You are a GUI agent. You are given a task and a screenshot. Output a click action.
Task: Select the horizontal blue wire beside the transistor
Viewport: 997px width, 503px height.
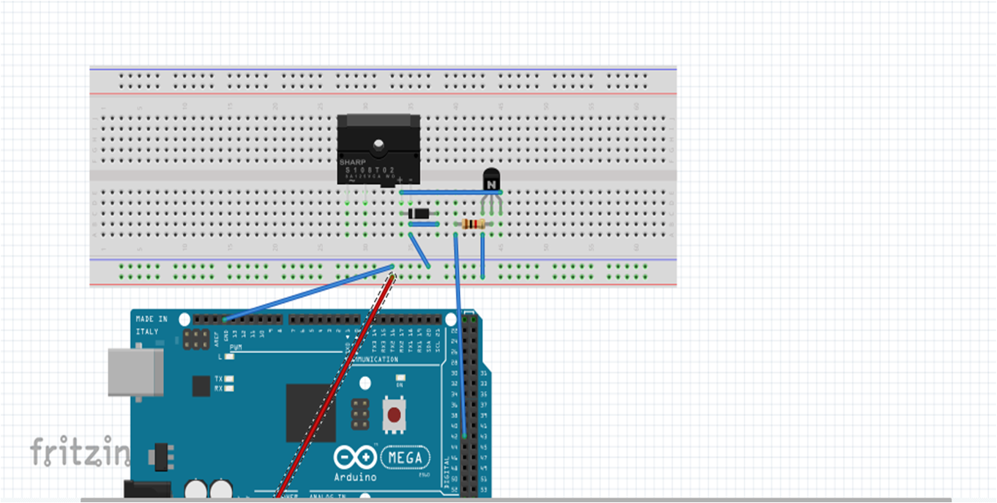pyautogui.click(x=449, y=193)
